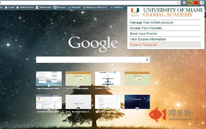Click the gray round extension icon

click(x=184, y=3)
